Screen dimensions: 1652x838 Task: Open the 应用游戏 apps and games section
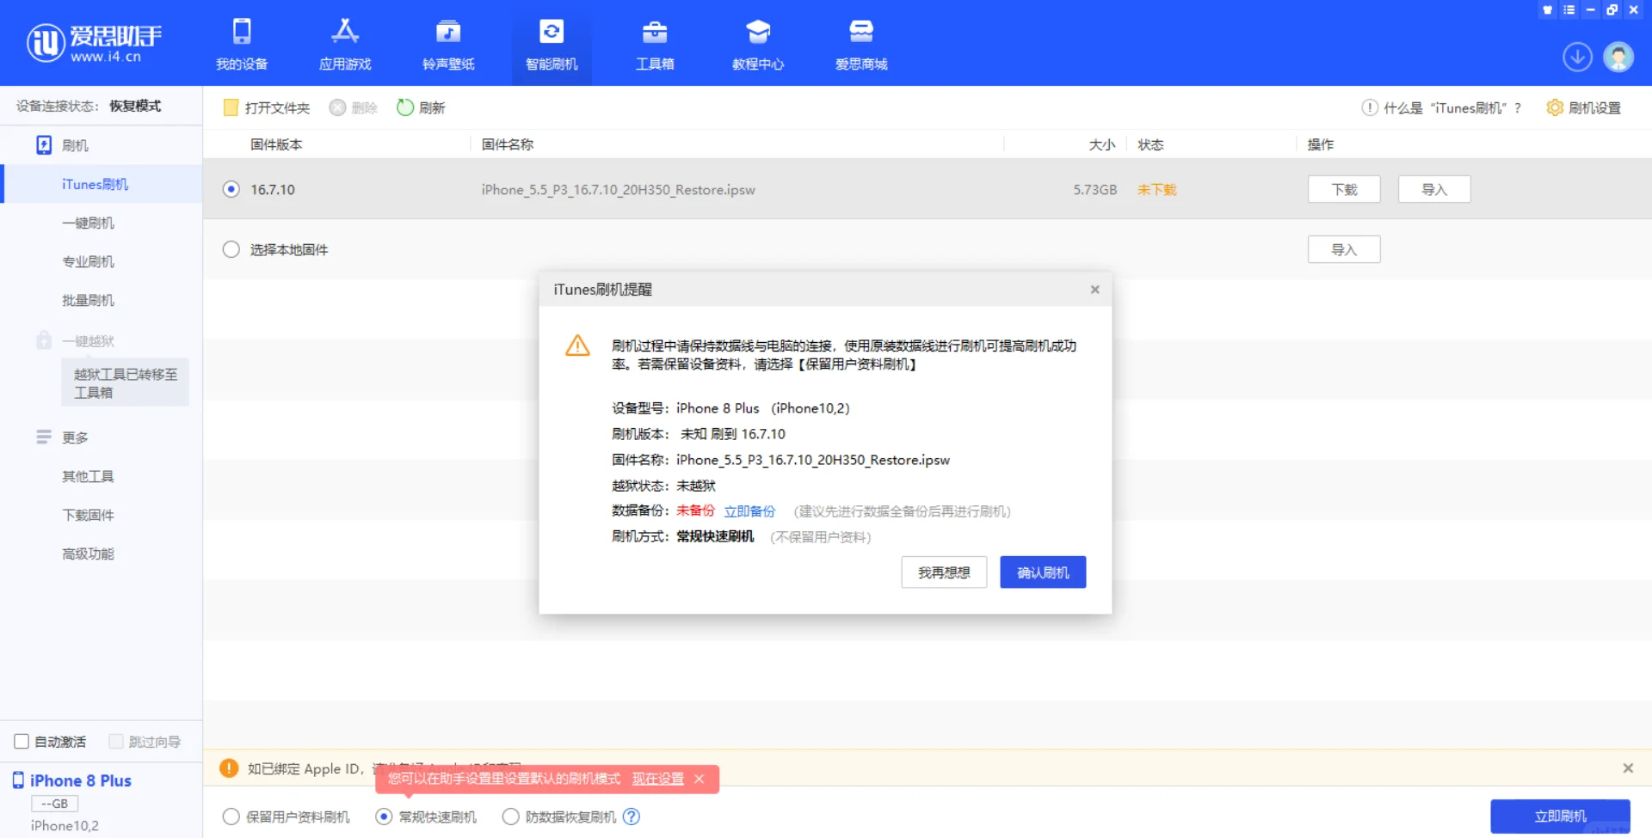(x=345, y=44)
